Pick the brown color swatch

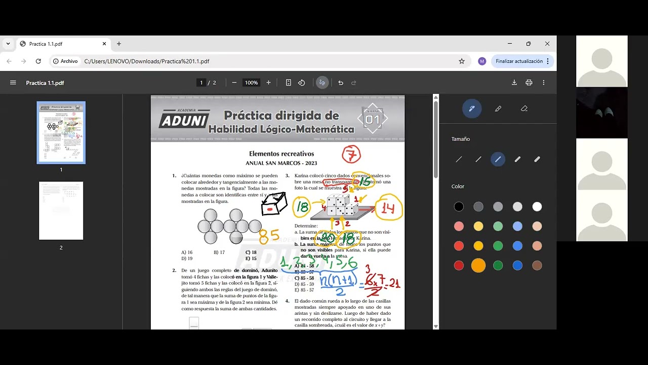(537, 265)
